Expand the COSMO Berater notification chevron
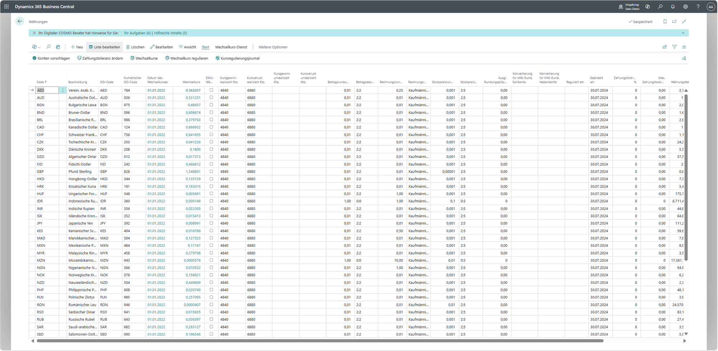The width and height of the screenshot is (718, 351). point(683,33)
